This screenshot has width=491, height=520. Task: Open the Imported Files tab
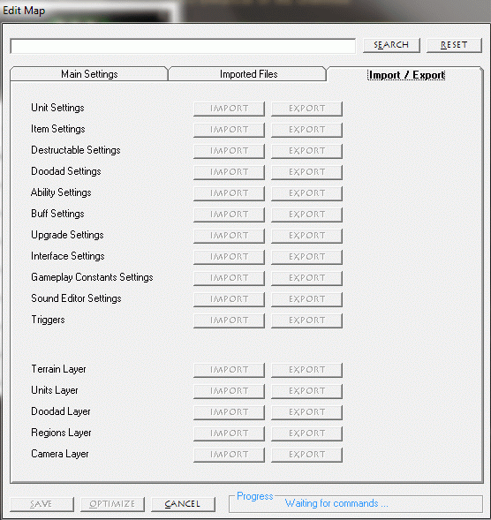point(247,73)
